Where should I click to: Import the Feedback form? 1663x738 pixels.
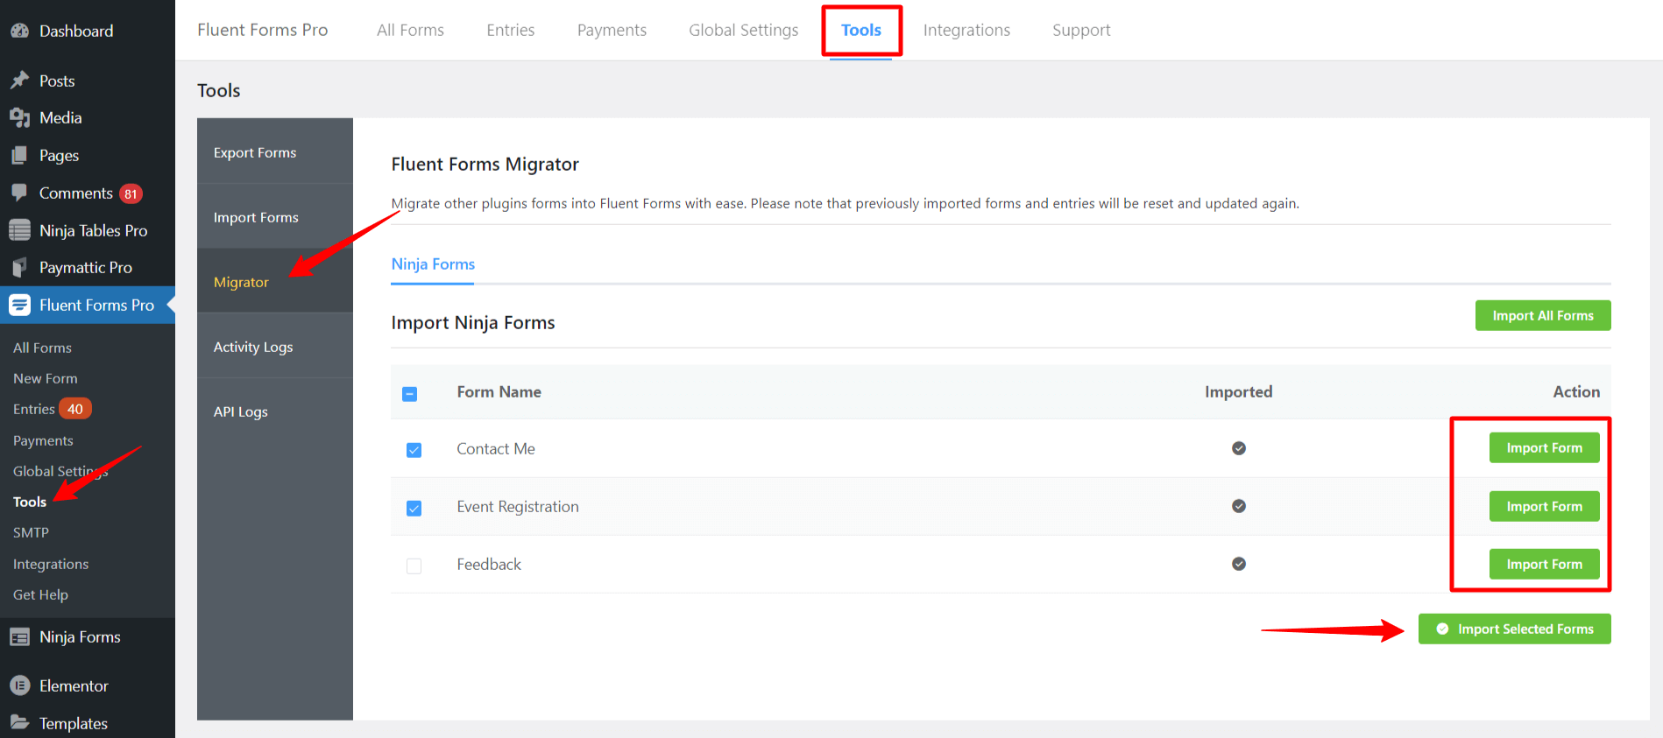(x=1544, y=564)
